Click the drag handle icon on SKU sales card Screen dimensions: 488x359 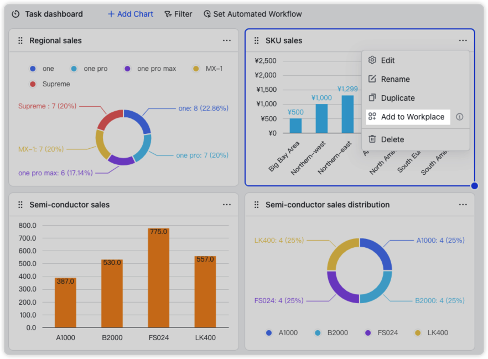point(256,40)
